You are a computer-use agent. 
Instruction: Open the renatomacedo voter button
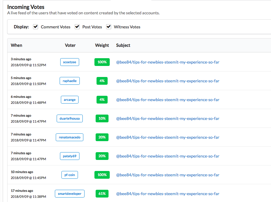pyautogui.click(x=70, y=137)
